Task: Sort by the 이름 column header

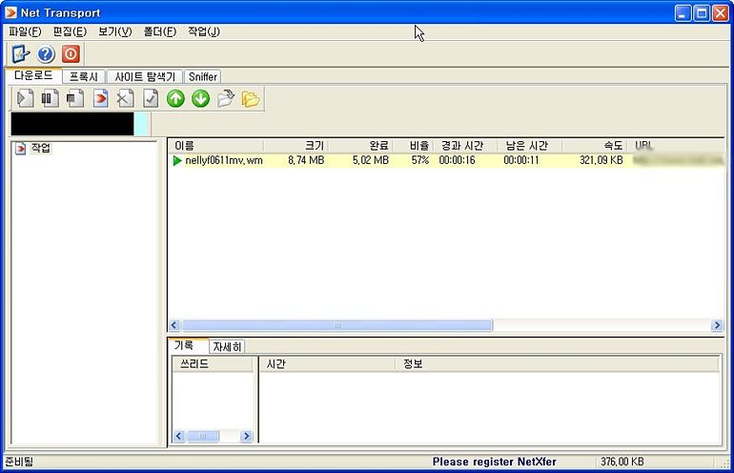Action: click(x=215, y=146)
